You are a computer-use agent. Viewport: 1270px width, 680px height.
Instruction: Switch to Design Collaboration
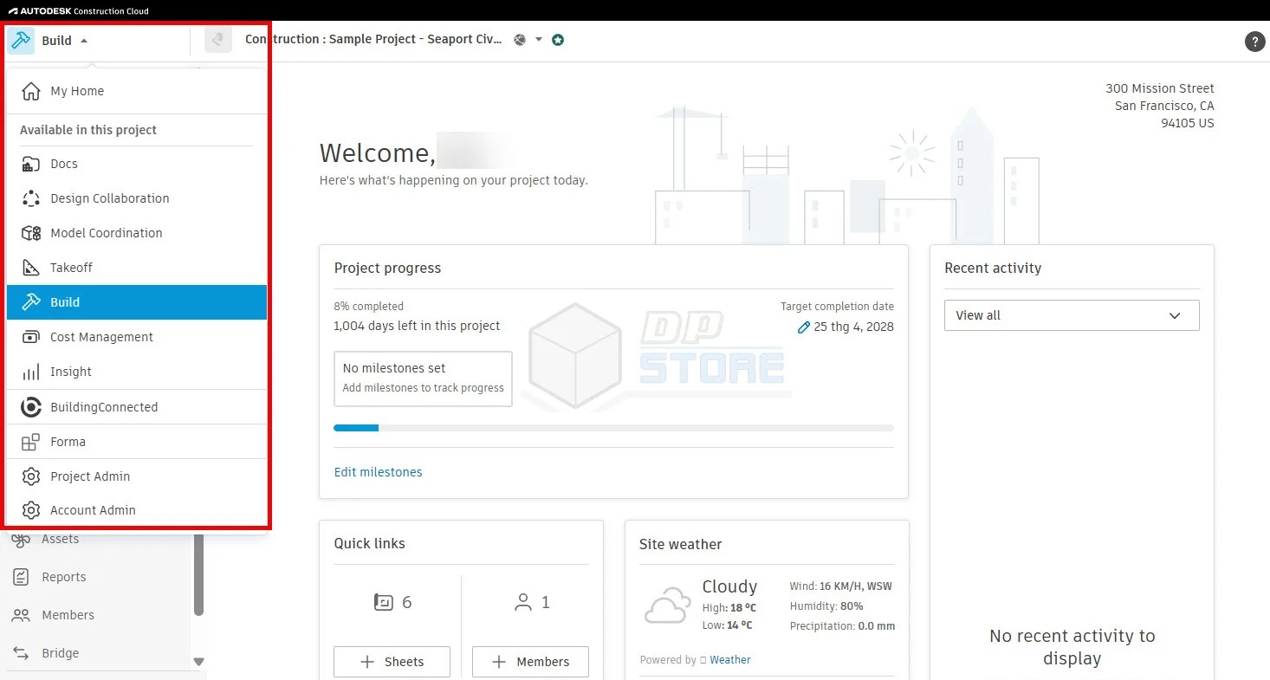(x=137, y=198)
